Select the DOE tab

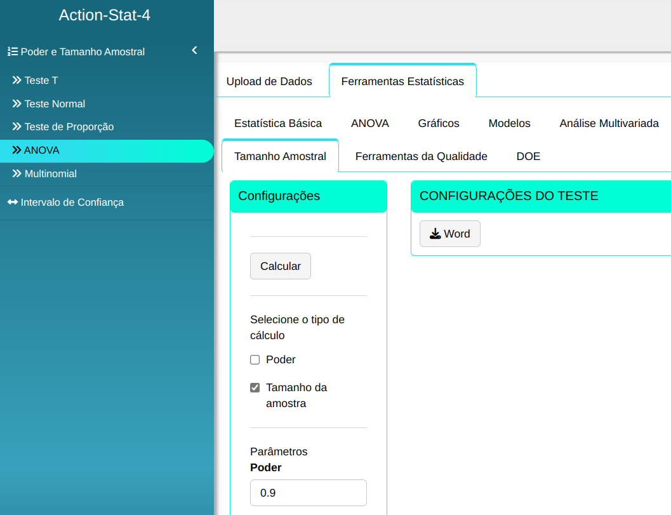pos(528,156)
